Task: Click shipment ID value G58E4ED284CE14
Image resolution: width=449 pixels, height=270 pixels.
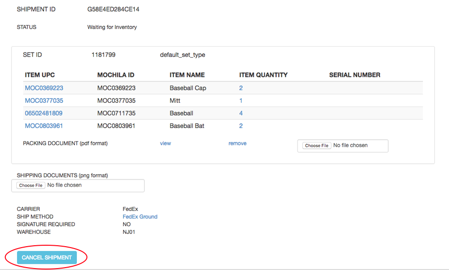Action: point(113,10)
